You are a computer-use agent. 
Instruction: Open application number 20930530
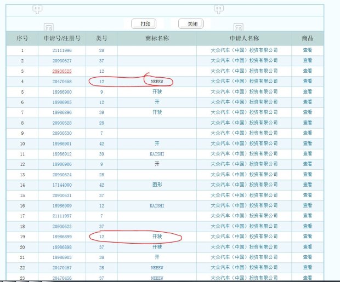62,133
